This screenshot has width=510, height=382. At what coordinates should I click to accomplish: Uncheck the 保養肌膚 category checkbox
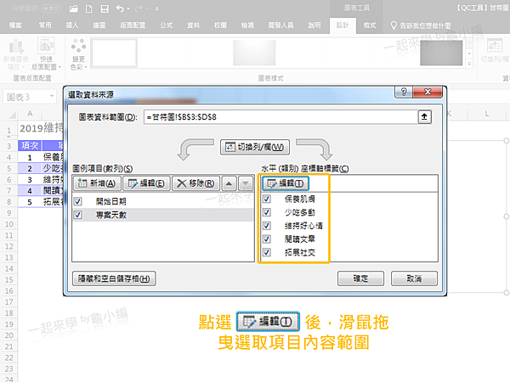(266, 199)
